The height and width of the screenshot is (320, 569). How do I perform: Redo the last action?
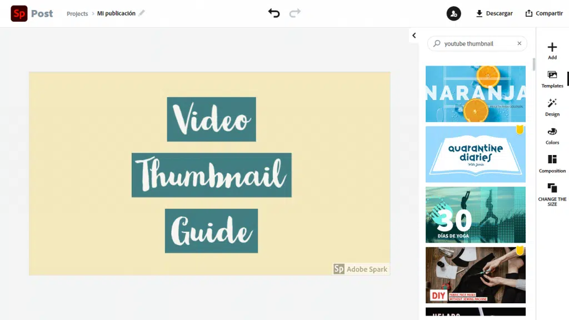[295, 13]
